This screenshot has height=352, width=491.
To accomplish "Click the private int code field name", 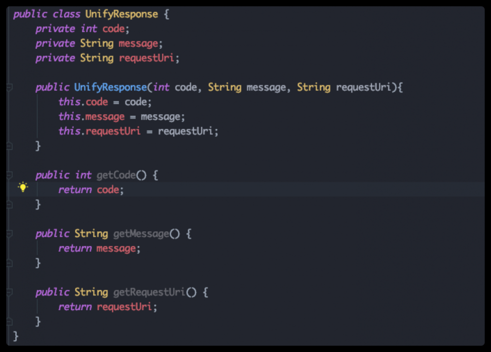I will [x=114, y=29].
